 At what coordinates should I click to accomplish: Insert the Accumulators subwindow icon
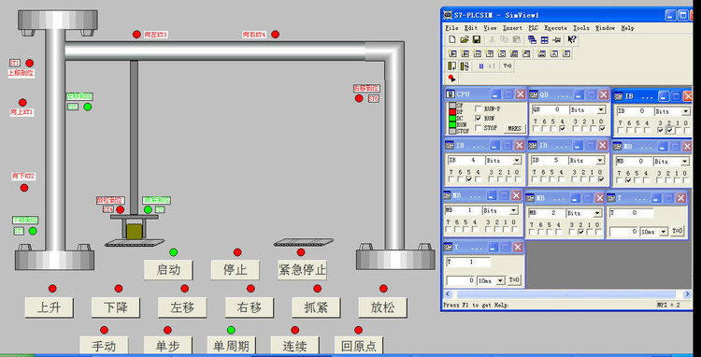(554, 53)
